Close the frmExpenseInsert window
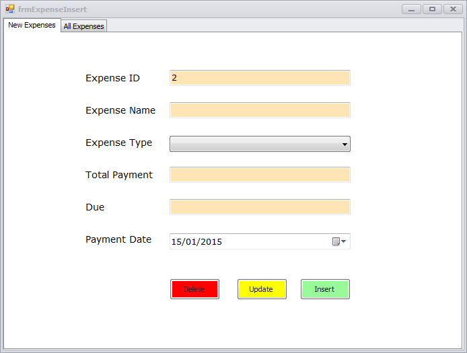 [x=453, y=9]
